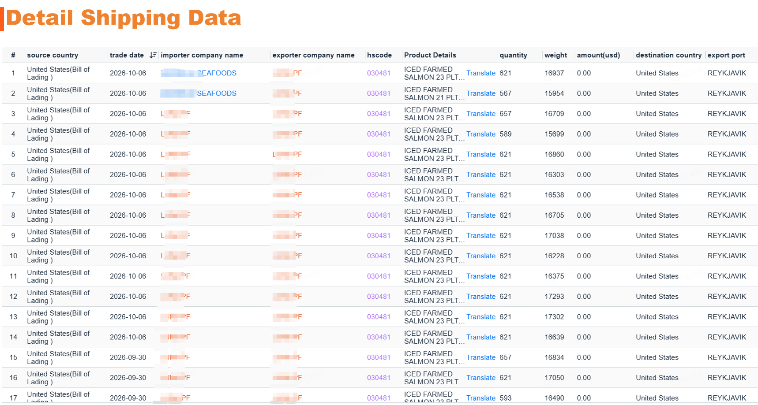758x405 pixels.
Task: Select quantity 593 in row 17
Action: click(x=506, y=398)
